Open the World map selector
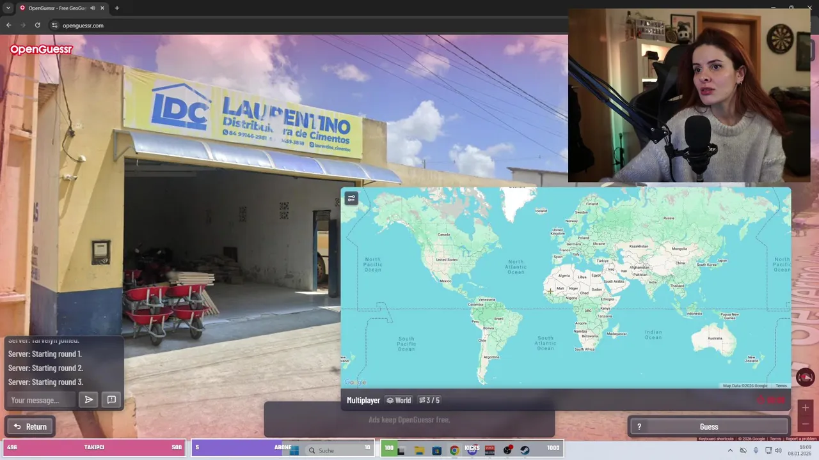The width and height of the screenshot is (819, 460). pyautogui.click(x=399, y=401)
